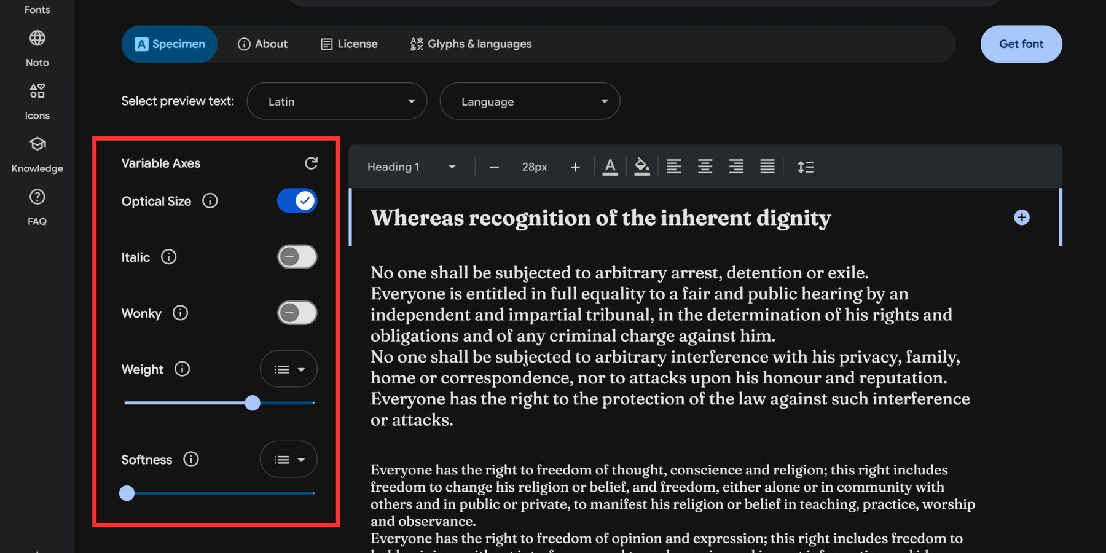Viewport: 1106px width, 553px height.
Task: Open the Softness preset list dropdown
Action: coord(289,460)
